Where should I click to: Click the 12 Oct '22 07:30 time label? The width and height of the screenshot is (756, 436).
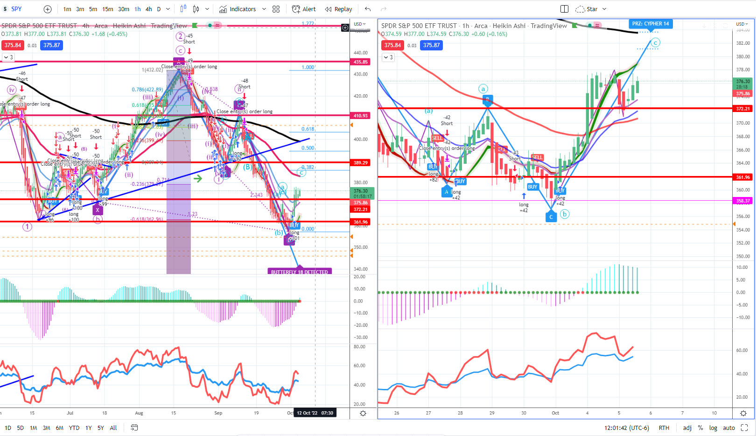[315, 413]
